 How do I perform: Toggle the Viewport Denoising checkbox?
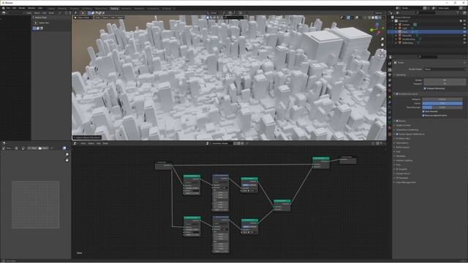(x=425, y=88)
